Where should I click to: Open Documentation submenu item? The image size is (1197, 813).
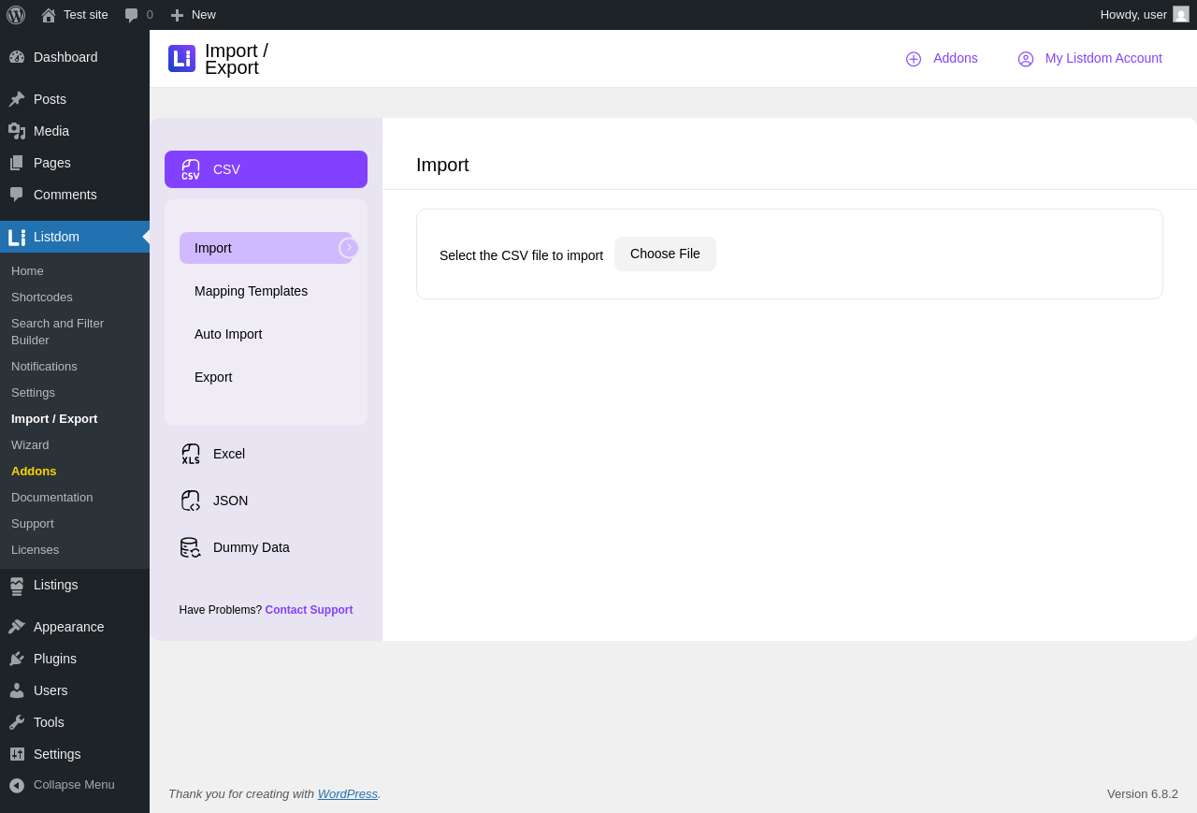pos(75,498)
